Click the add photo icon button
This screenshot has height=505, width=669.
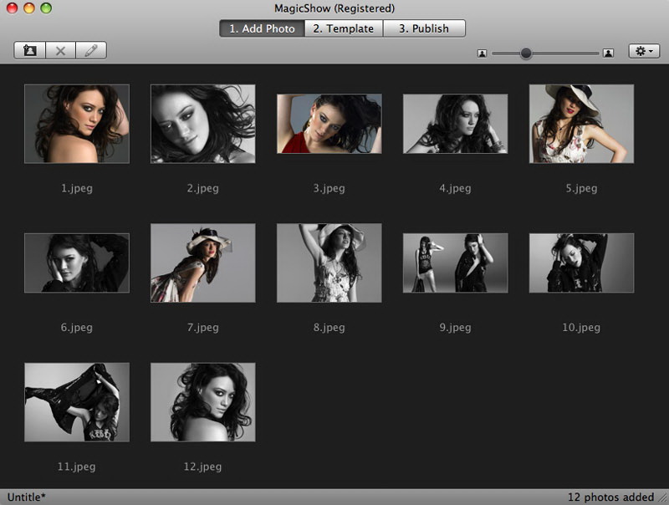click(30, 51)
